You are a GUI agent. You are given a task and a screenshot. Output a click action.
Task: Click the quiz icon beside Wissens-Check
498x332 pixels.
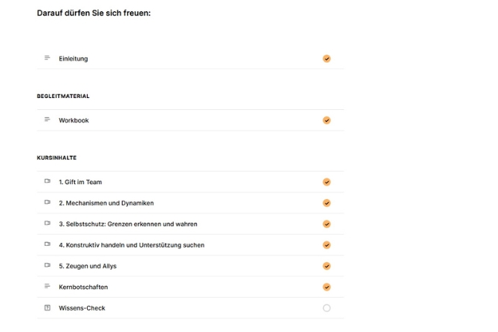pyautogui.click(x=47, y=307)
